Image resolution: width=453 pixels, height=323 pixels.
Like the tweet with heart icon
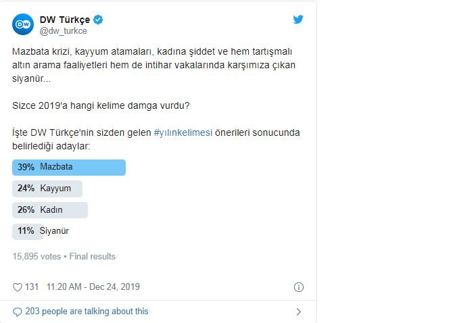pos(18,287)
